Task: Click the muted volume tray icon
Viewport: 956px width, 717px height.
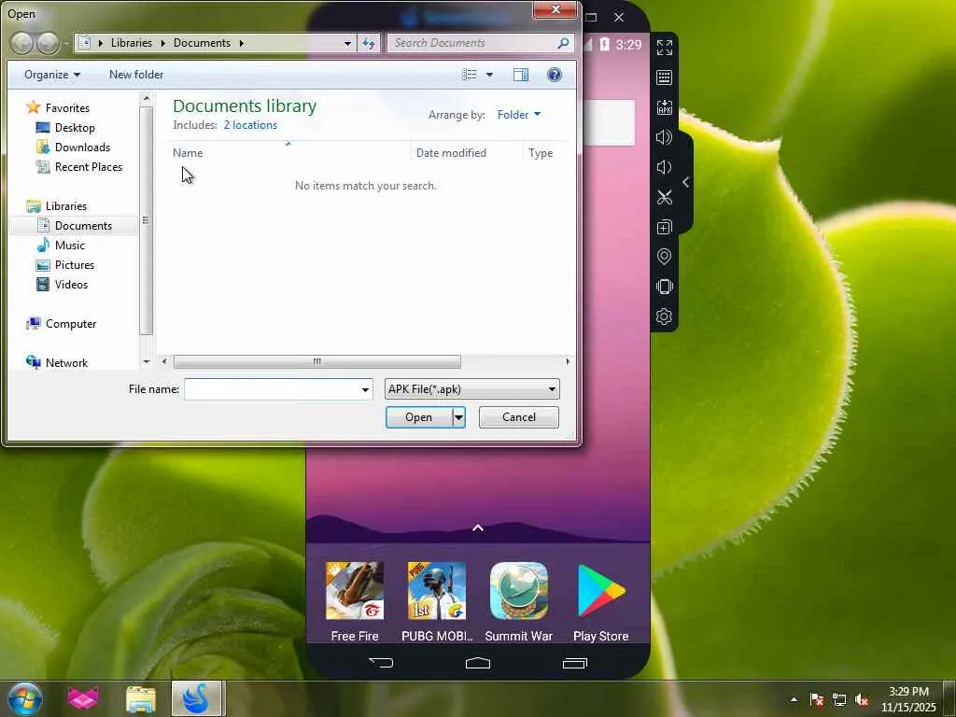Action: [862, 700]
